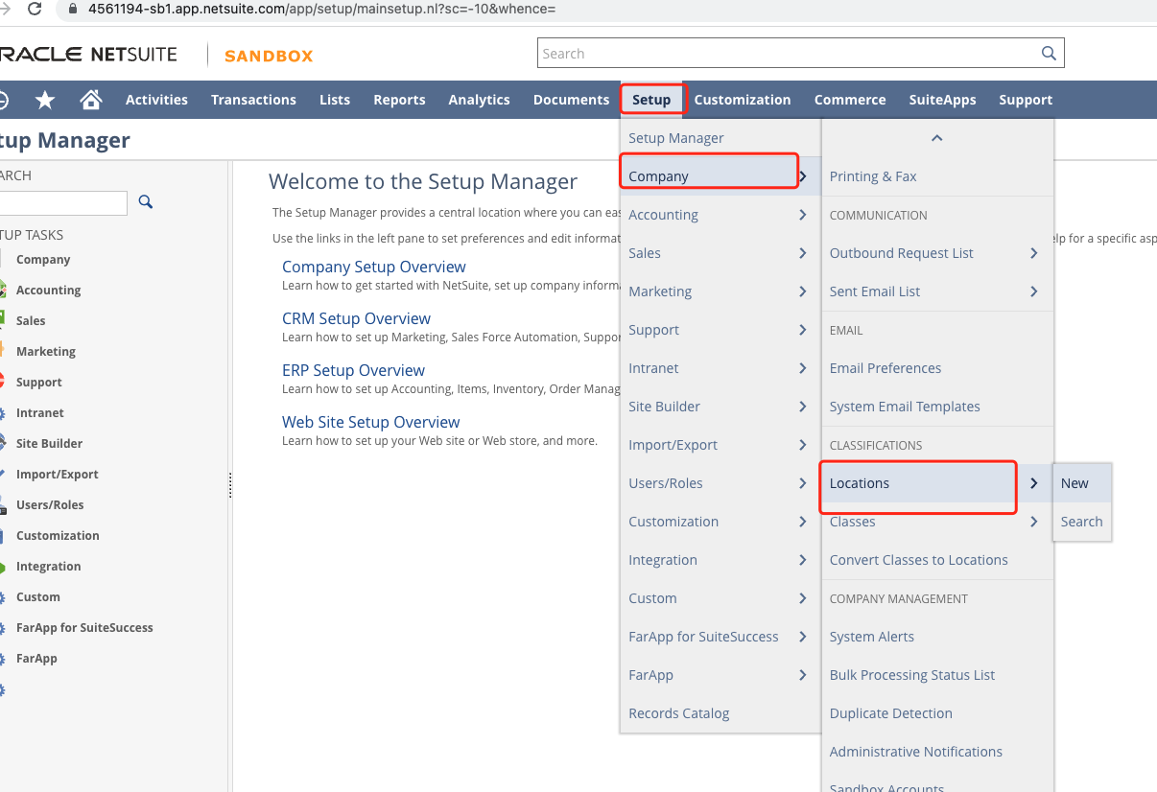1157x792 pixels.
Task: Click the browser address bar URL
Action: tap(321, 9)
